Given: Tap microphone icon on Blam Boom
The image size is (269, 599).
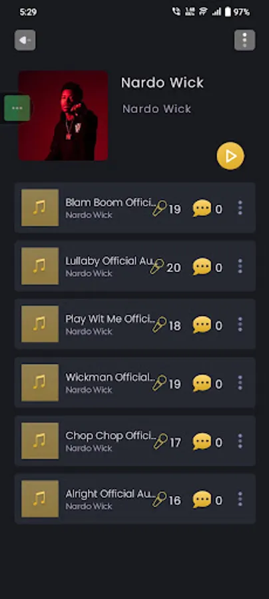Looking at the screenshot, I should click(x=160, y=208).
